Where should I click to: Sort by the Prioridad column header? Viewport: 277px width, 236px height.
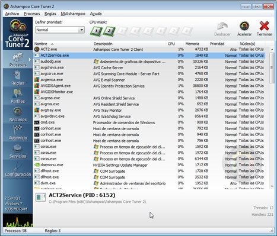point(217,44)
